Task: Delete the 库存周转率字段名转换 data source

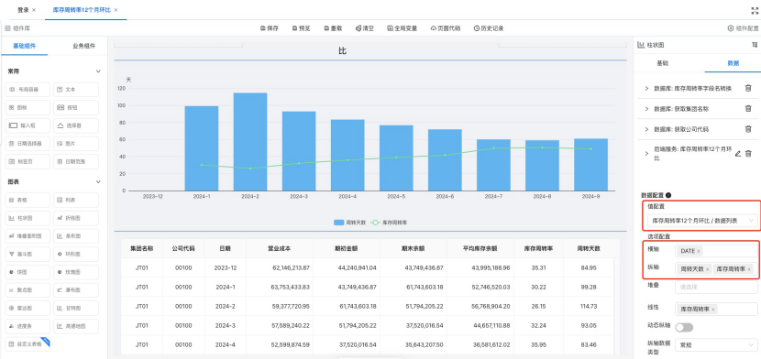Action: coord(748,88)
